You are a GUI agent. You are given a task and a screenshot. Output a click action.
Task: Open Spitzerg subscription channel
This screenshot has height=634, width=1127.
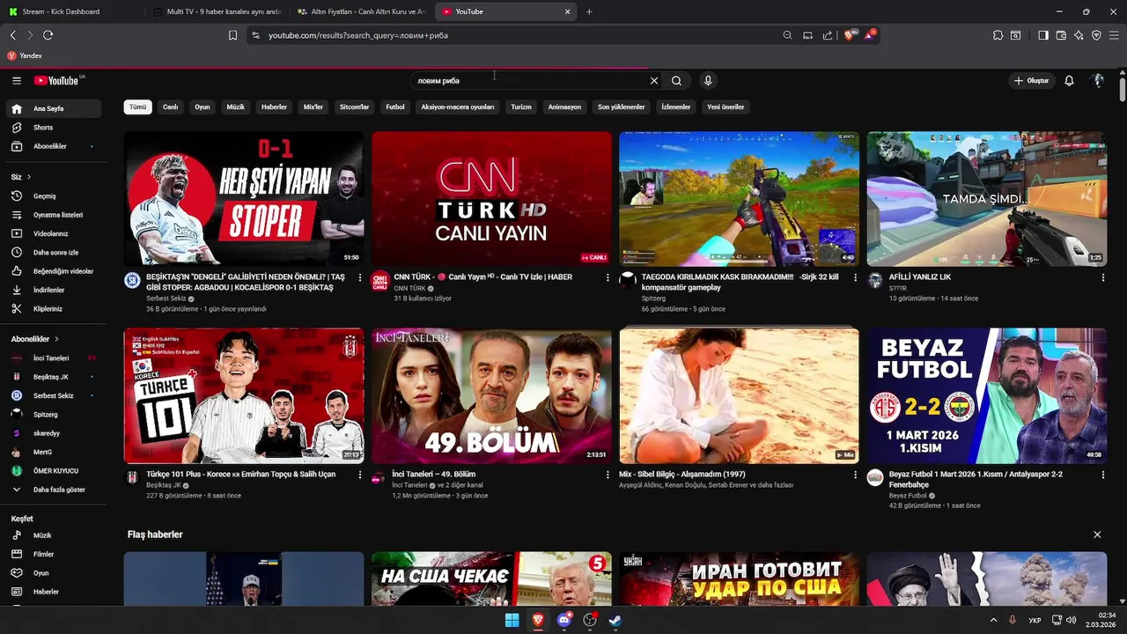coord(54,415)
